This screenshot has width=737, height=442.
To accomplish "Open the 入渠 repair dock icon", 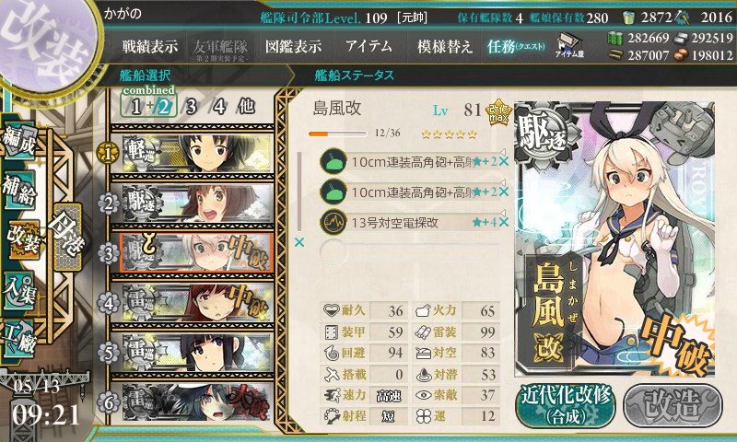I will [19, 290].
